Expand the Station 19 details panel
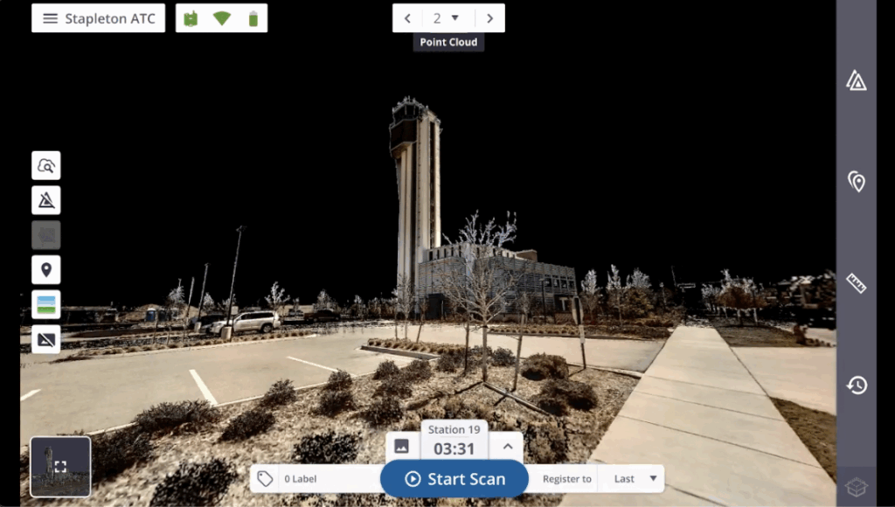This screenshot has width=895, height=507. click(507, 445)
